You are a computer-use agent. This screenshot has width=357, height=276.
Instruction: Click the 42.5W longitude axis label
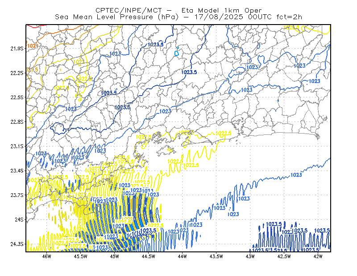(x=284, y=256)
